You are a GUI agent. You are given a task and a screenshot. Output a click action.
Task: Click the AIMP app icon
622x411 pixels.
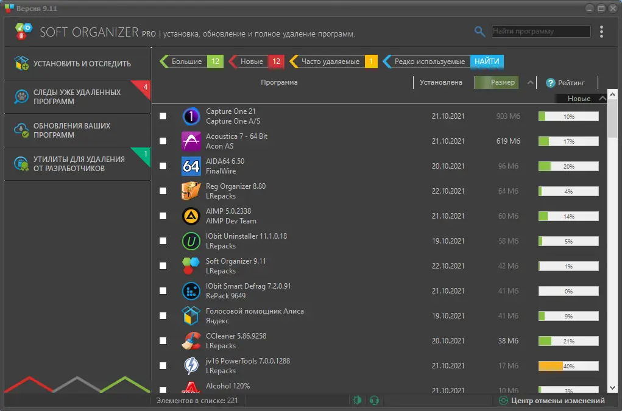point(191,216)
